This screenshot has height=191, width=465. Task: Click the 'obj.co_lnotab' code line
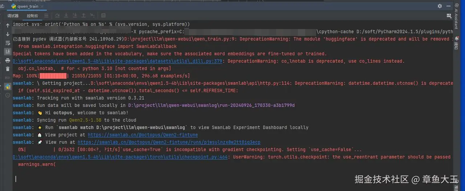[x=94, y=68]
